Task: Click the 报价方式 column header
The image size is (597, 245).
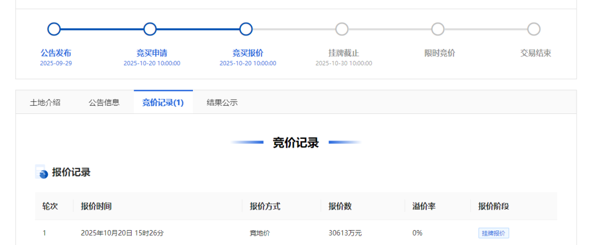Action: tap(265, 206)
